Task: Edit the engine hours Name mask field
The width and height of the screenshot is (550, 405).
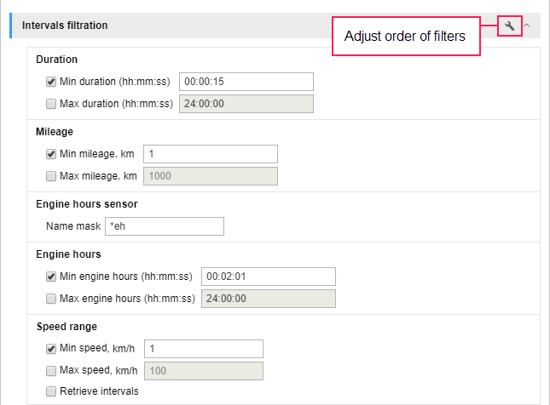Action: click(165, 226)
